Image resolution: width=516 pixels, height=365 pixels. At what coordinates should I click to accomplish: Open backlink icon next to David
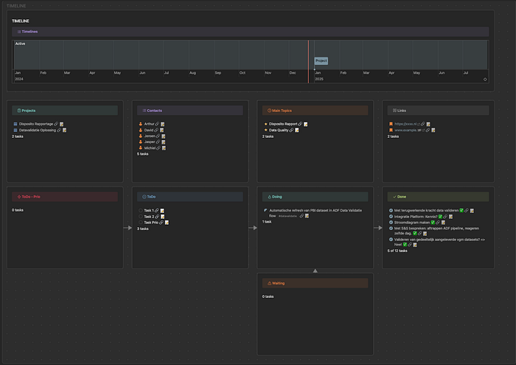click(156, 130)
